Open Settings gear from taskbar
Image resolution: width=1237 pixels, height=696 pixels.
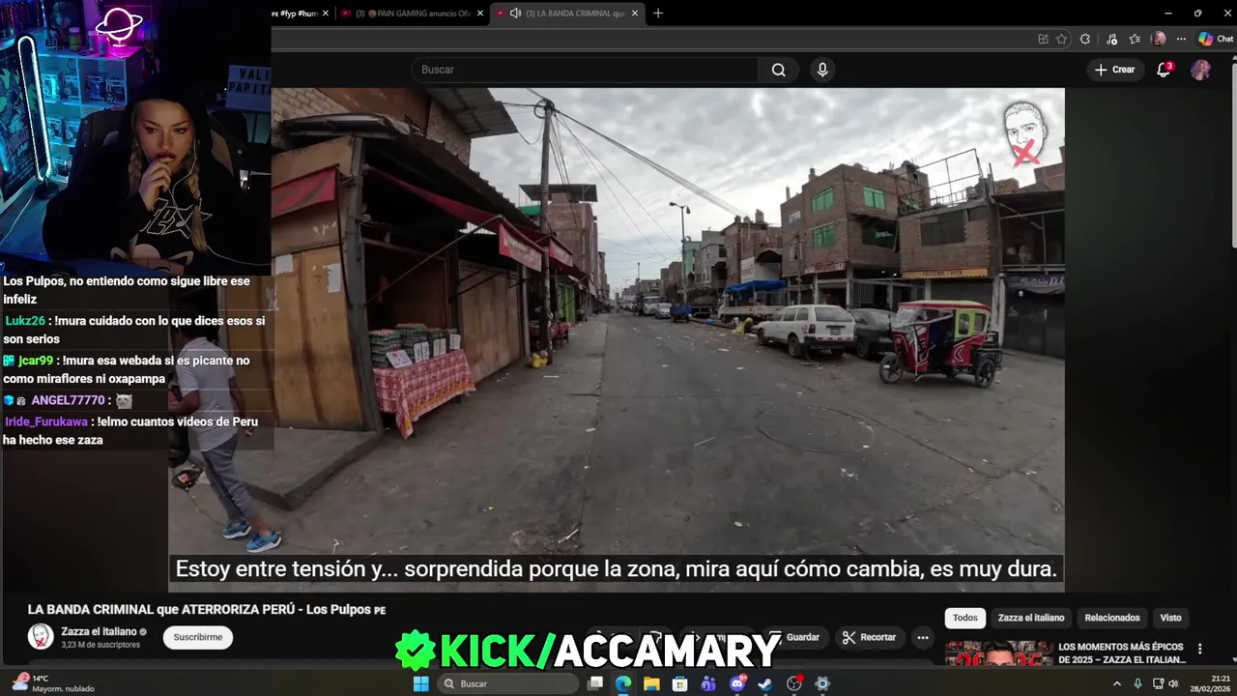pyautogui.click(x=822, y=683)
